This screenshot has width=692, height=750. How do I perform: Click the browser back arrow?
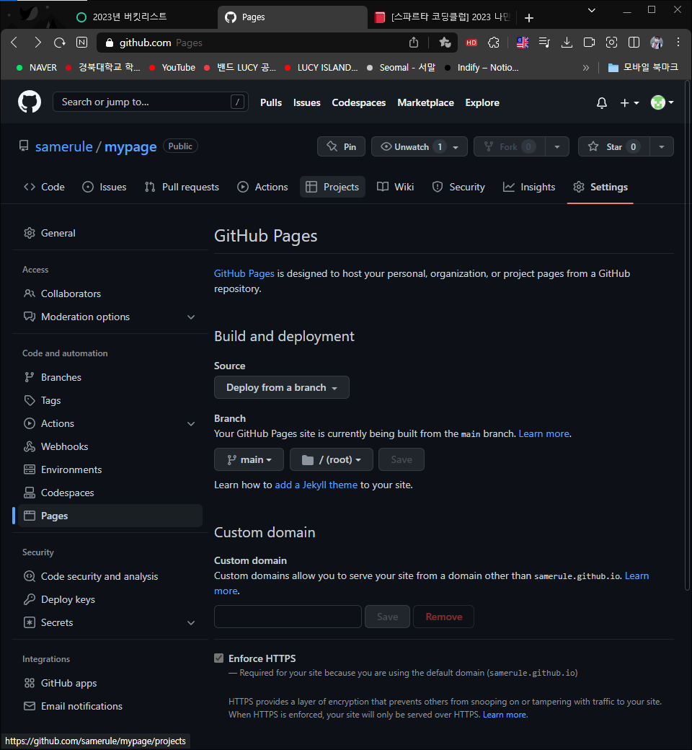(14, 43)
